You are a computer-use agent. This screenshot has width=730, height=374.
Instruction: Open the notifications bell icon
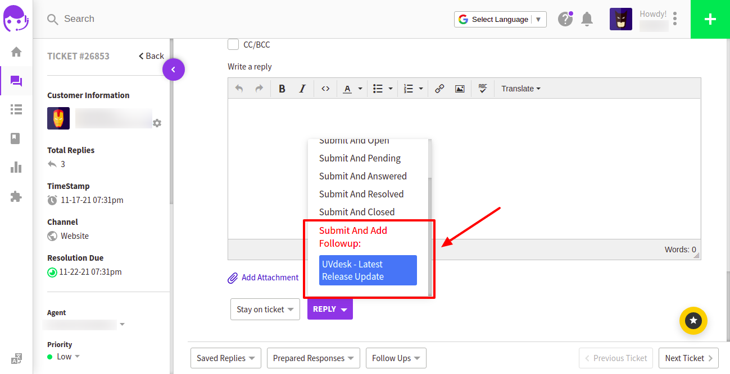587,19
